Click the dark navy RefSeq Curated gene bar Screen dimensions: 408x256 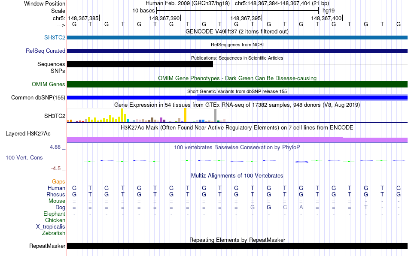[237, 51]
